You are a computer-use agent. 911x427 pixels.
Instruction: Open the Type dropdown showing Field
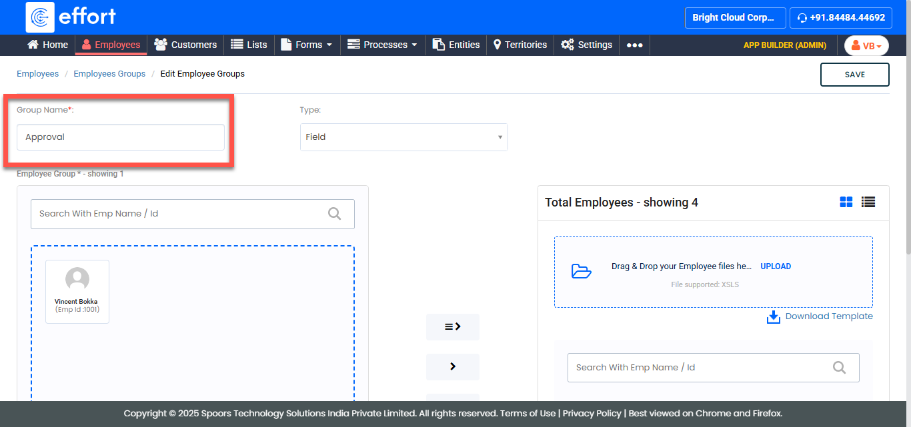coord(403,137)
